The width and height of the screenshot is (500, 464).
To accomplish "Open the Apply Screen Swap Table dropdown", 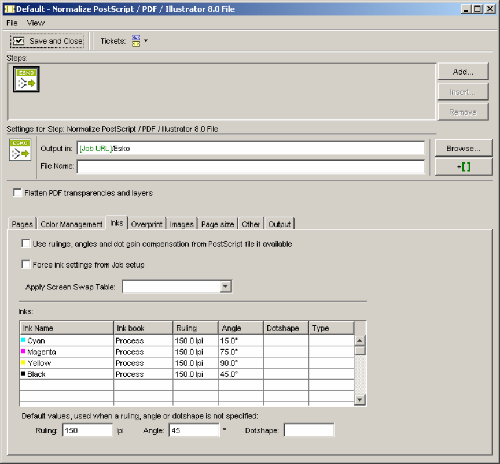I will pyautogui.click(x=226, y=287).
